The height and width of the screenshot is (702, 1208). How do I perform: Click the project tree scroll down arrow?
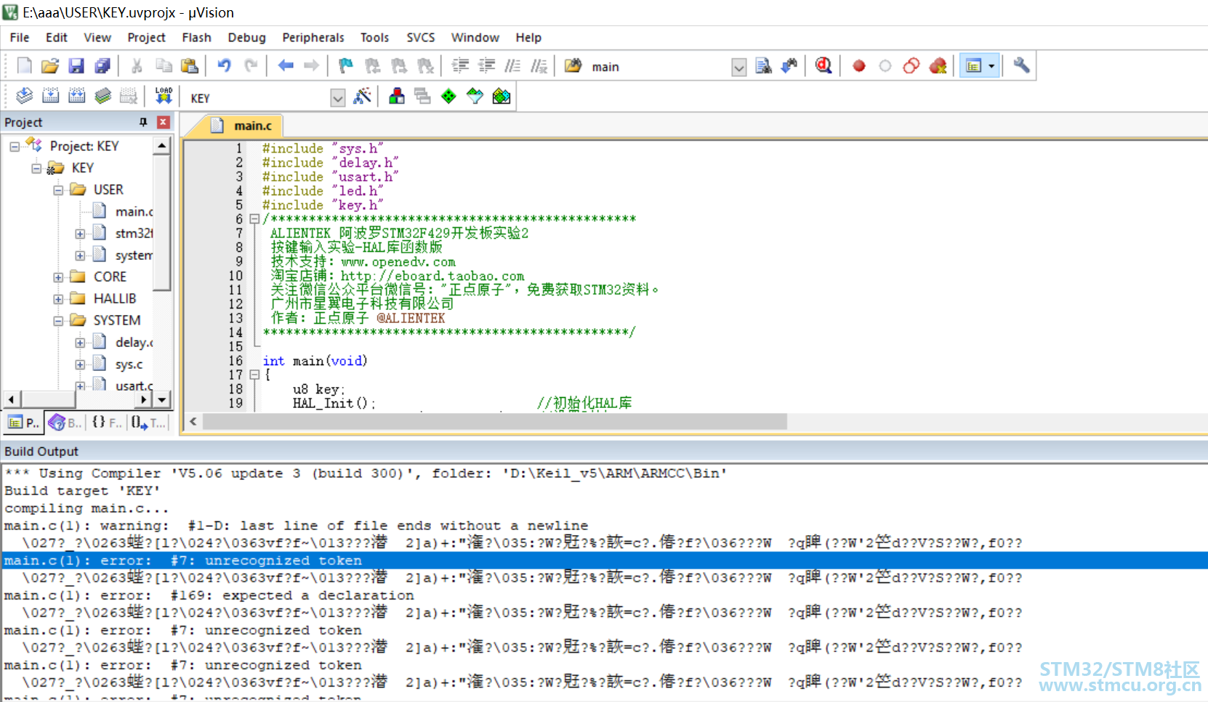coord(162,399)
